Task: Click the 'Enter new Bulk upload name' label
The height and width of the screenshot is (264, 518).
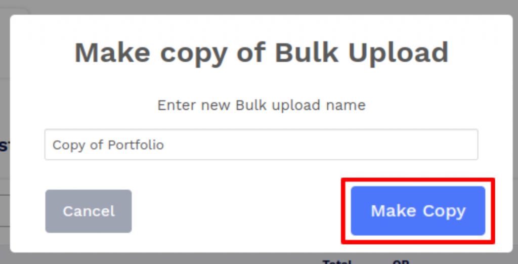Action: click(x=262, y=105)
